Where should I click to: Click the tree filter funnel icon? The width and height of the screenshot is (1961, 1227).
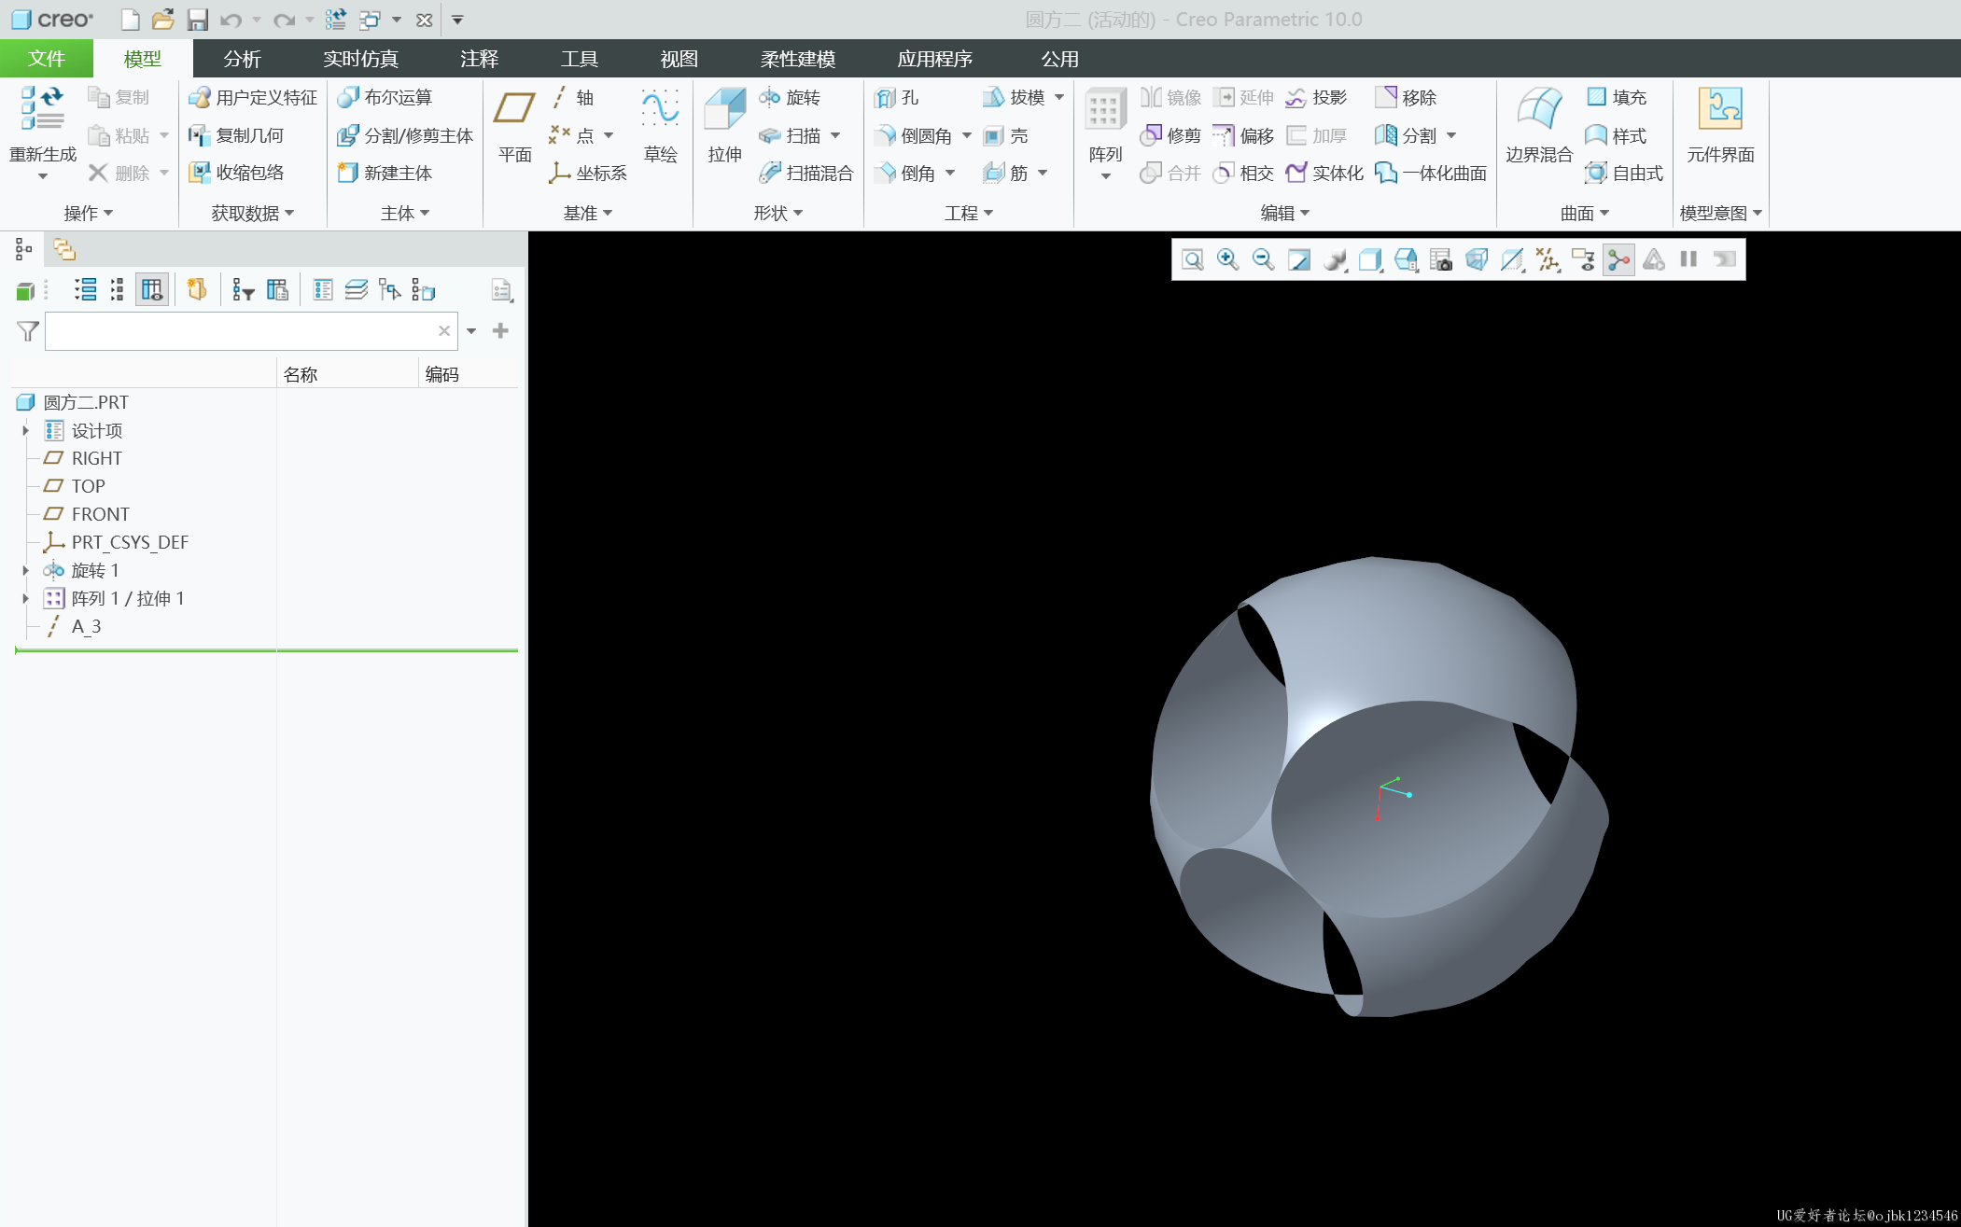tap(28, 331)
